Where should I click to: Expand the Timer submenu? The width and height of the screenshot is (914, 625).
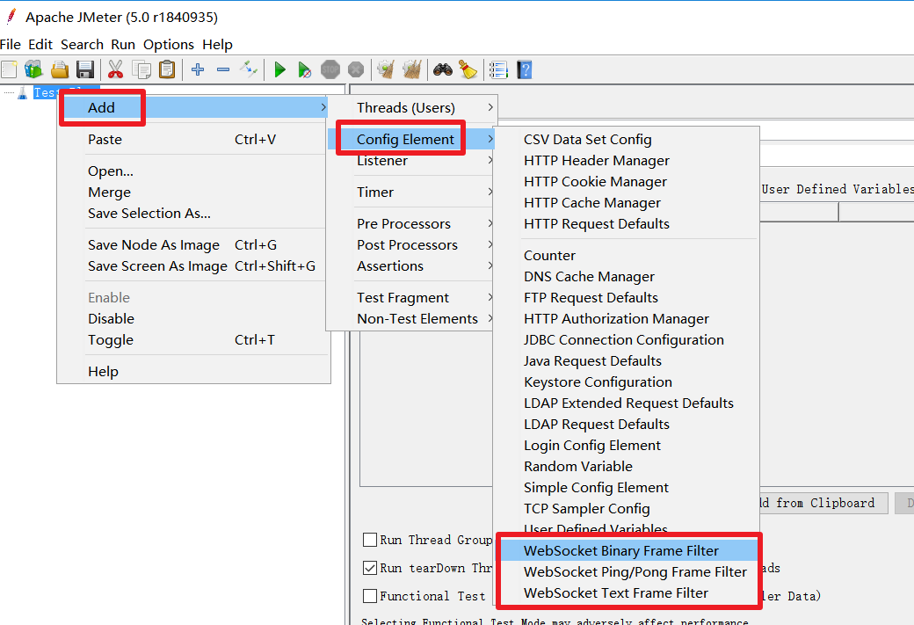click(411, 192)
